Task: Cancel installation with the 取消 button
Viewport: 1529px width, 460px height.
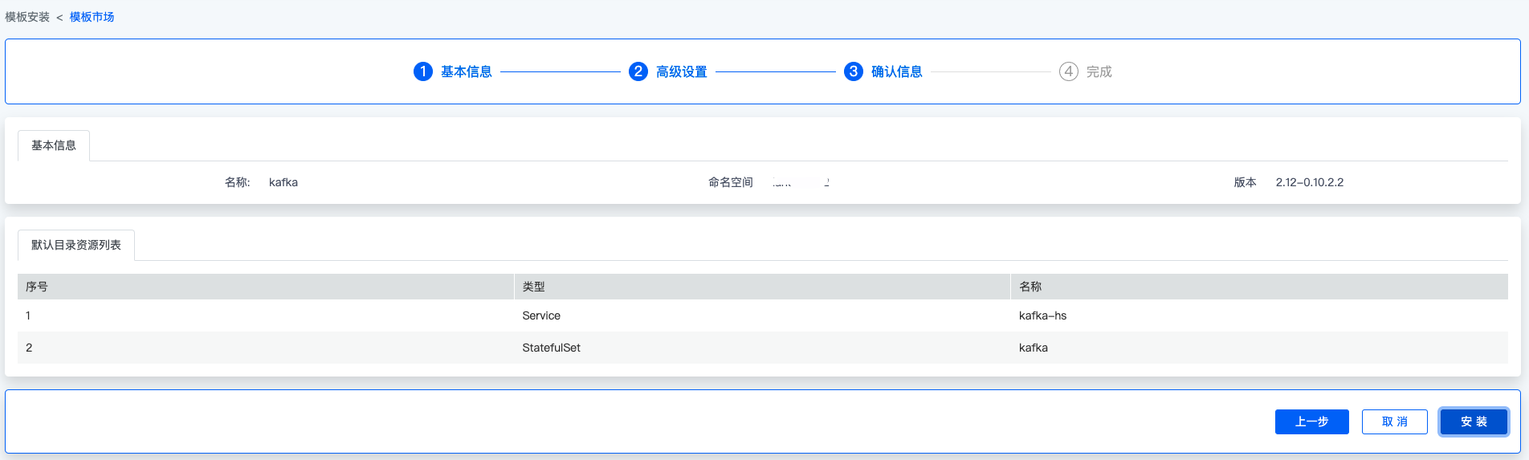Action: (x=1394, y=421)
